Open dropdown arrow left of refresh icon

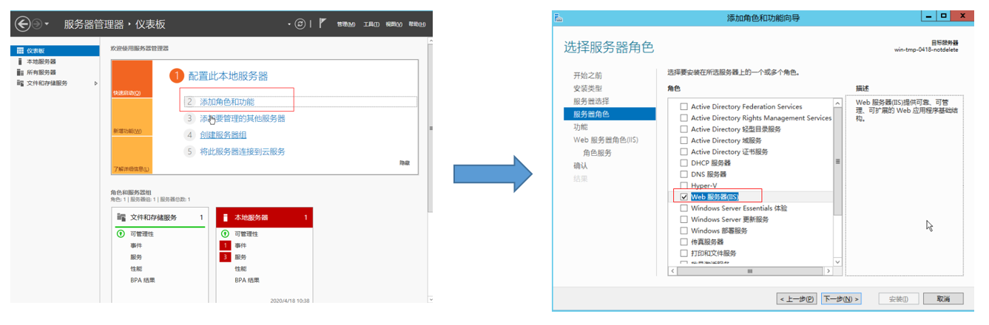pos(289,24)
